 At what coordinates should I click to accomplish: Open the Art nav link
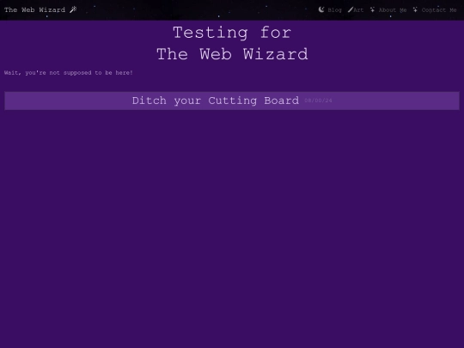click(x=358, y=10)
